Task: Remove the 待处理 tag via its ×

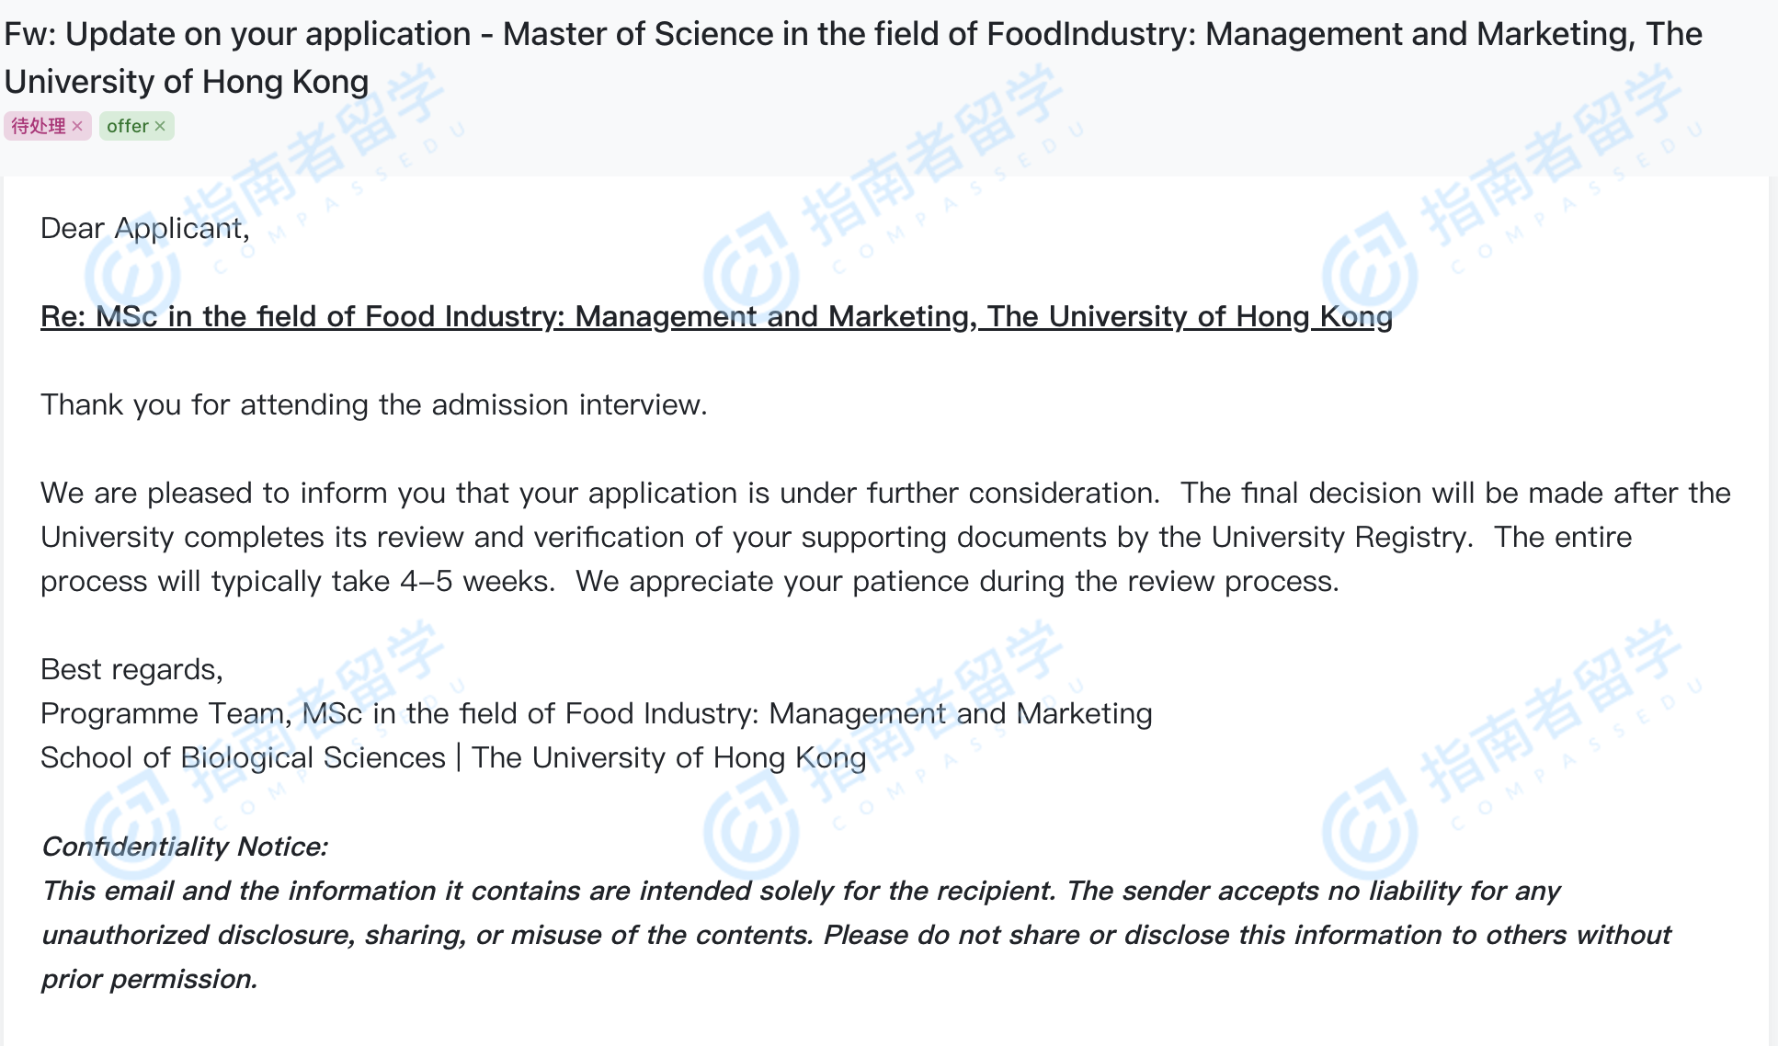Action: (77, 126)
